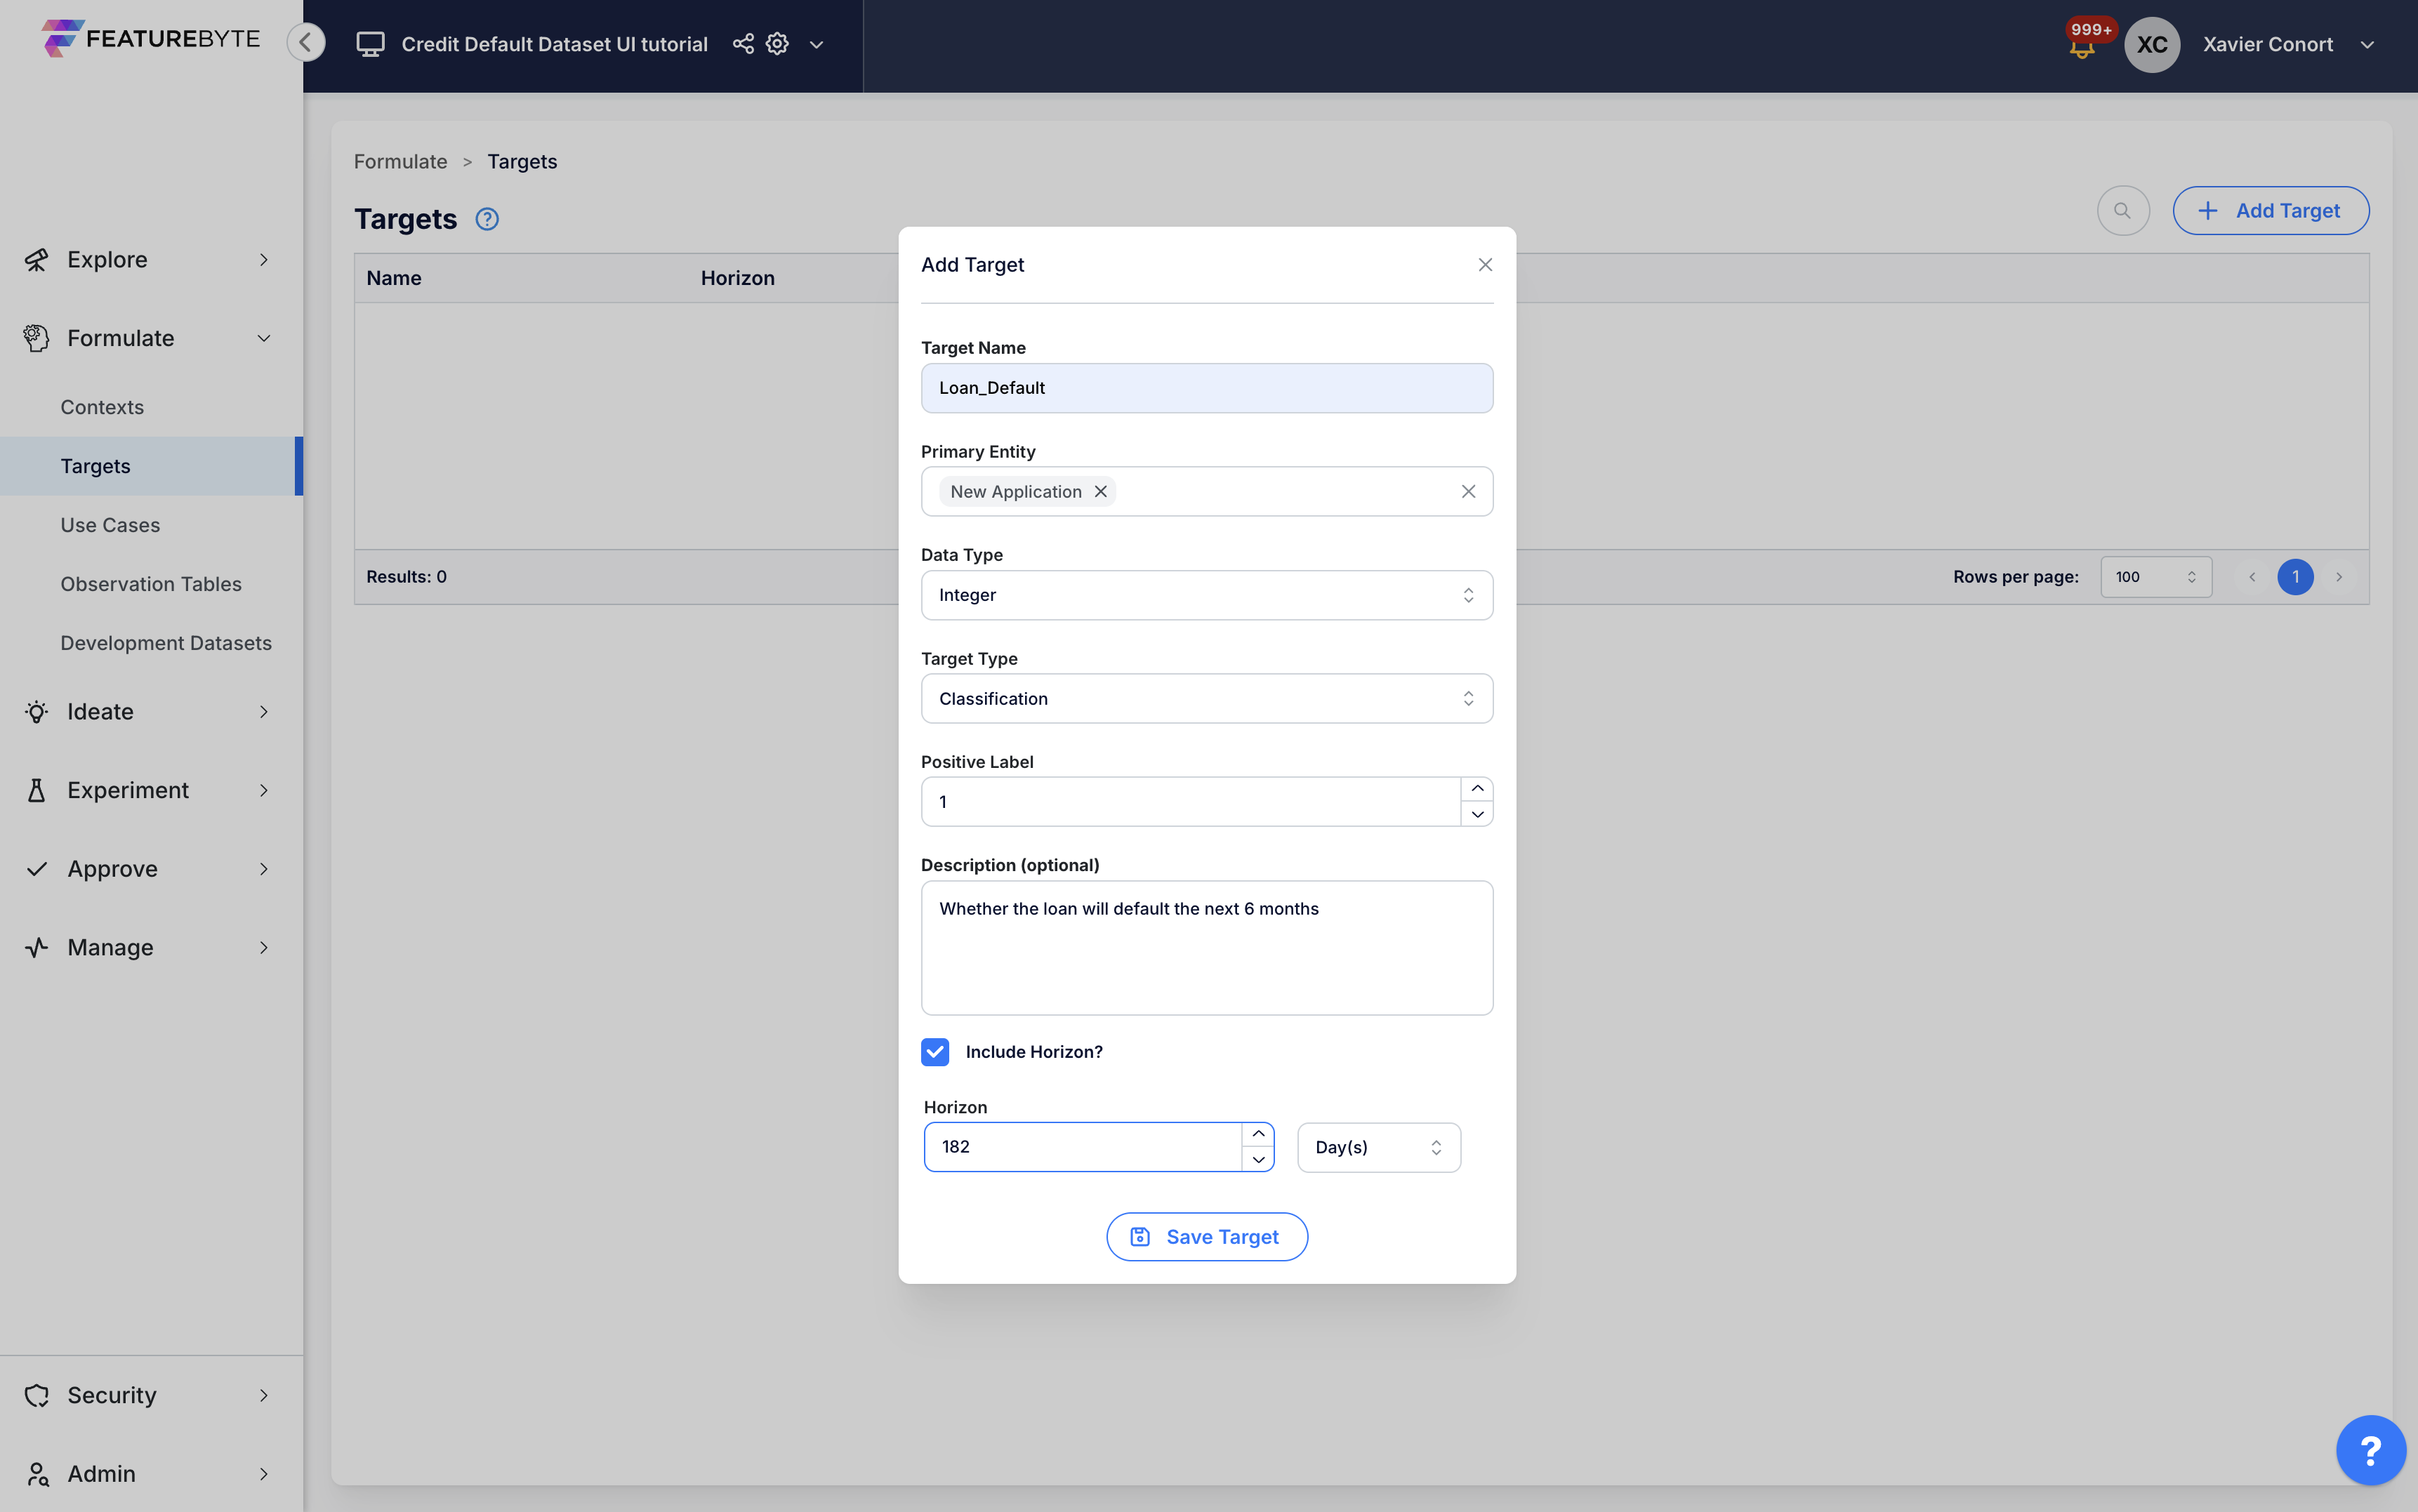Increment the Positive Label value
This screenshot has height=1512, width=2418.
coord(1477,788)
